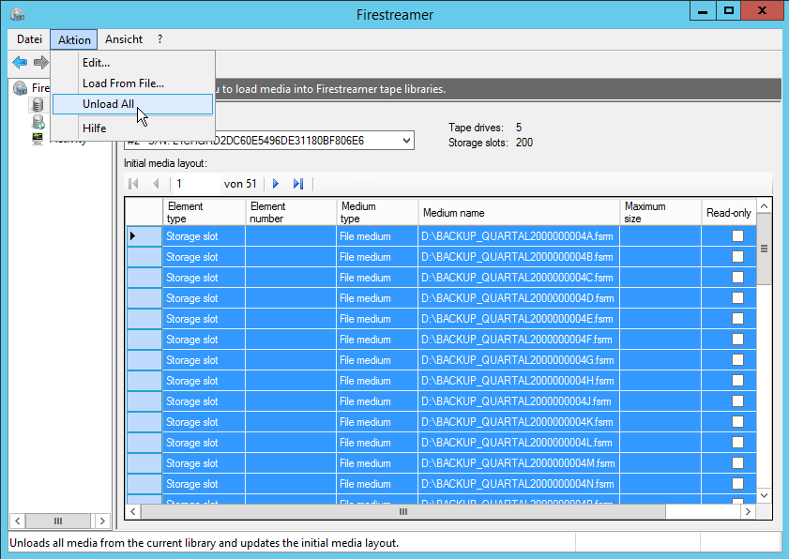Click scroll down arrow of table scrollbar

[x=764, y=495]
